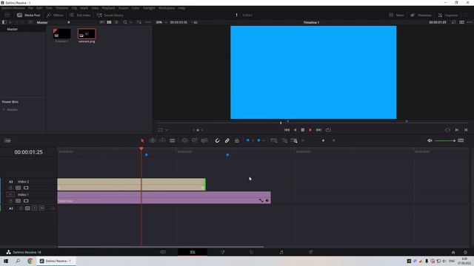Image resolution: width=474 pixels, height=266 pixels.
Task: Expand Master under Power Bins
Action: click(x=4, y=110)
